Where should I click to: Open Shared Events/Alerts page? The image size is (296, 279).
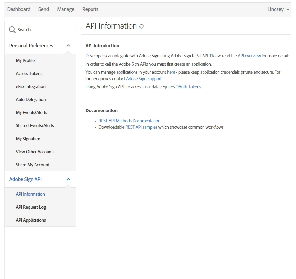pos(35,125)
